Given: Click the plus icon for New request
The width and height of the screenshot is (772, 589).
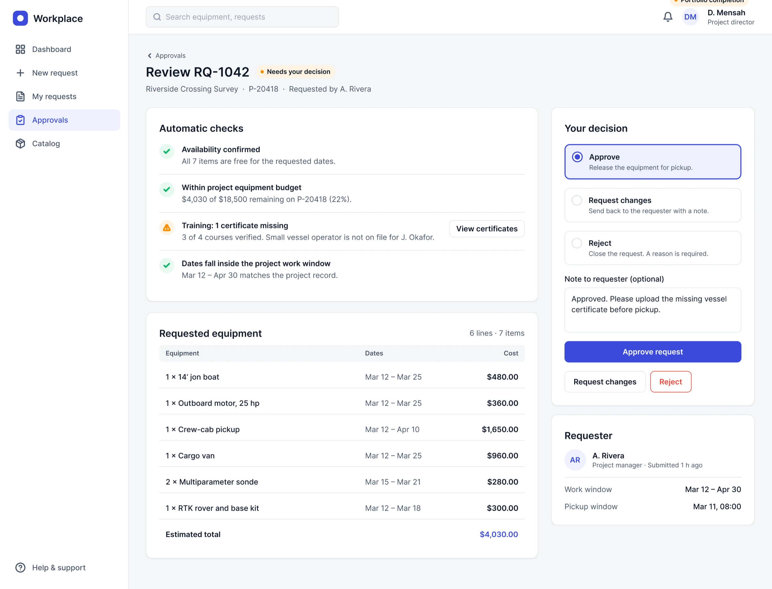Looking at the screenshot, I should [20, 73].
